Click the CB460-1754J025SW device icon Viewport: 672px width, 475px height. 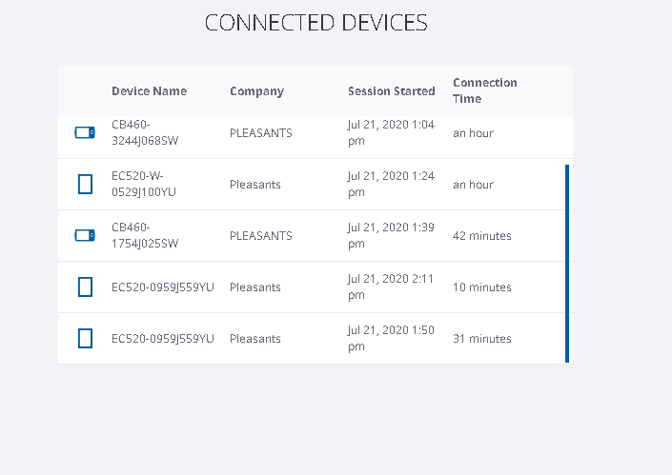tap(85, 235)
